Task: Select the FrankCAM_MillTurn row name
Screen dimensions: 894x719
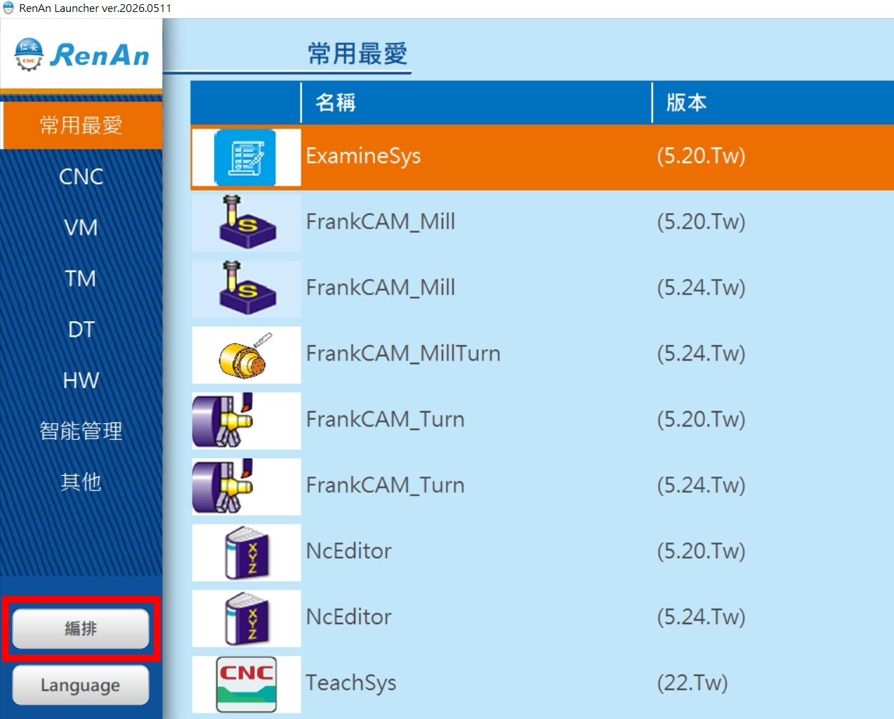Action: tap(403, 354)
